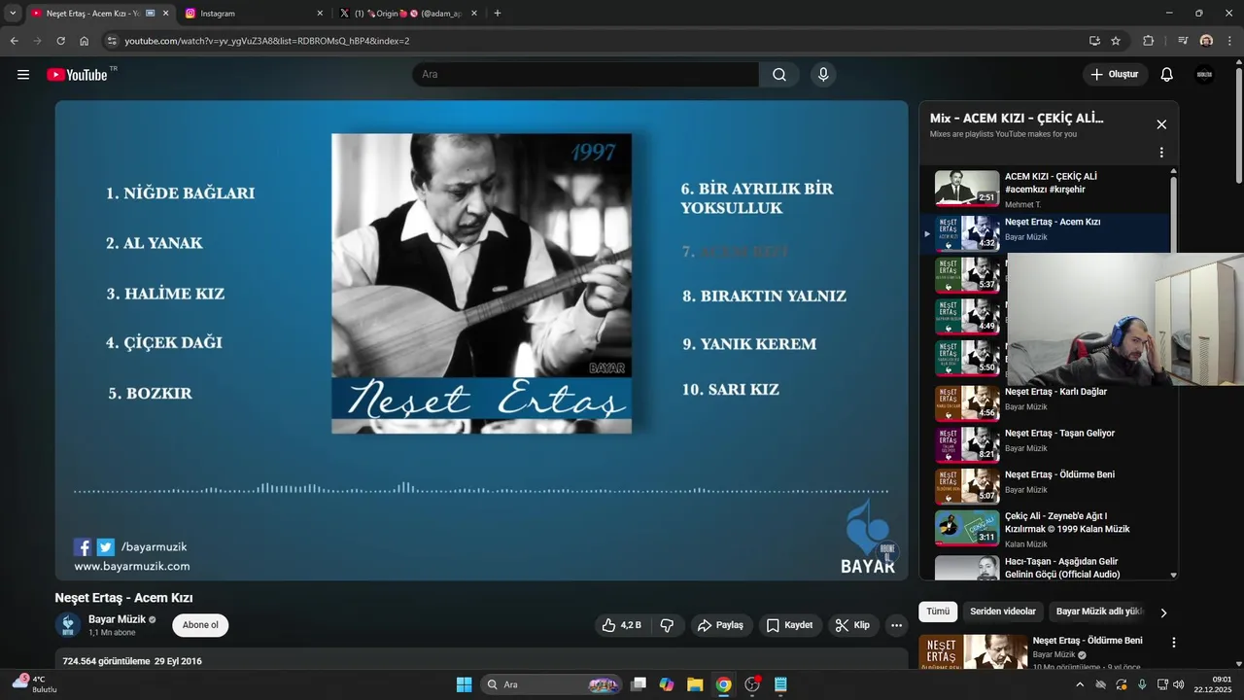Open options for Öldürme Beni recommendation

pyautogui.click(x=1174, y=643)
